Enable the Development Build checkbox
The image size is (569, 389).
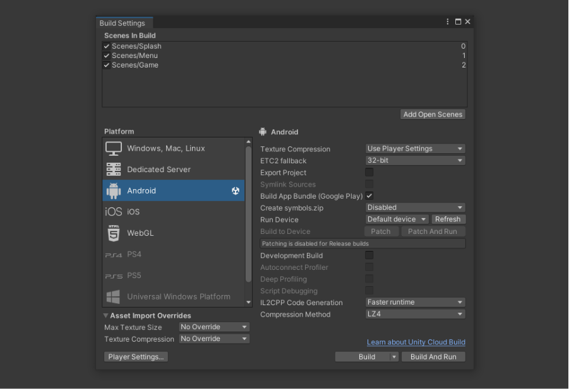click(369, 255)
